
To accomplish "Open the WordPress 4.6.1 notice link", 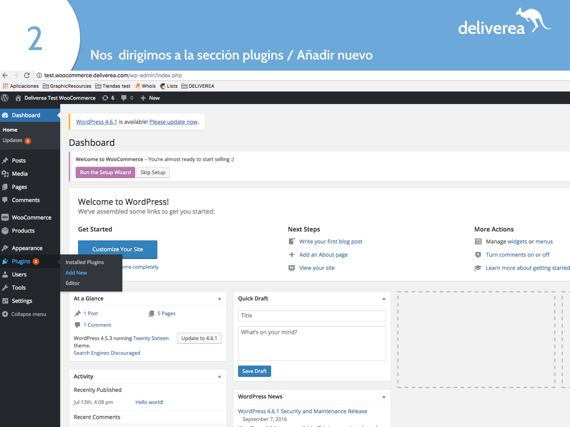I will (x=96, y=122).
